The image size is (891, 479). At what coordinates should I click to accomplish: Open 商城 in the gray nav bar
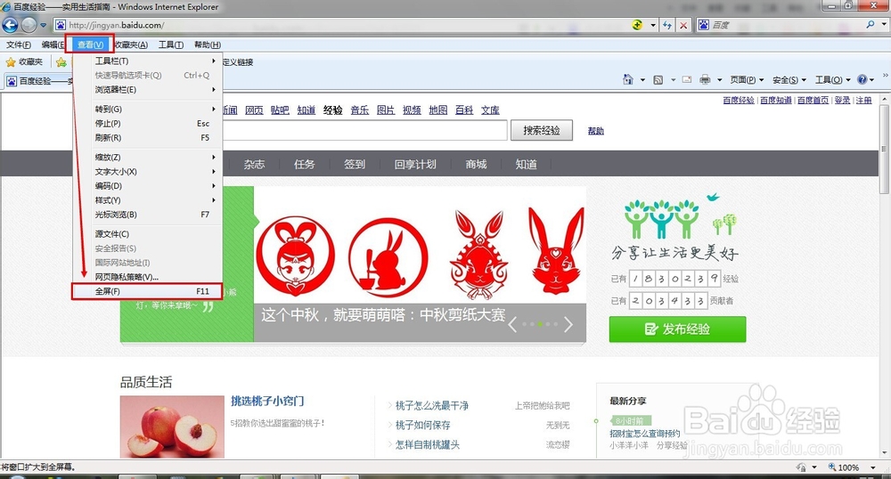coord(476,164)
